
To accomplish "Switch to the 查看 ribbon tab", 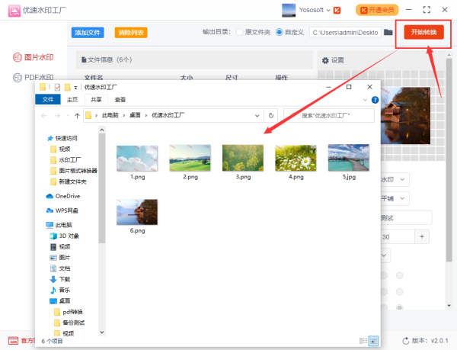I will (120, 99).
